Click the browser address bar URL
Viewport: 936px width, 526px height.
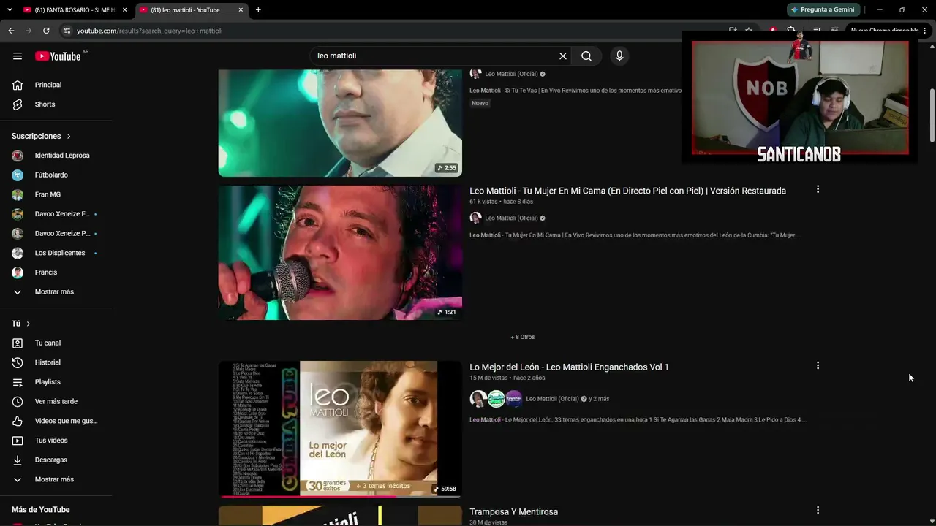150,31
